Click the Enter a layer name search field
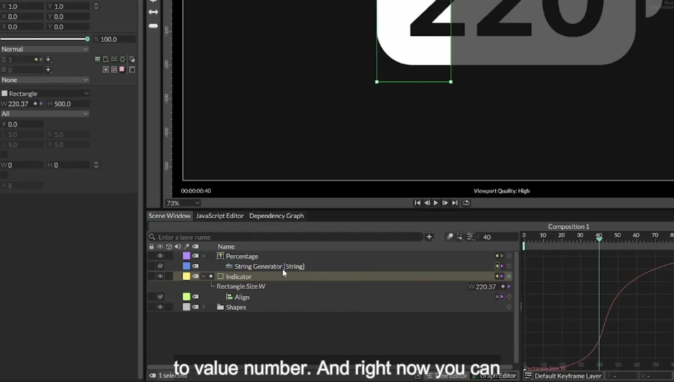Image resolution: width=674 pixels, height=382 pixels. [x=286, y=237]
